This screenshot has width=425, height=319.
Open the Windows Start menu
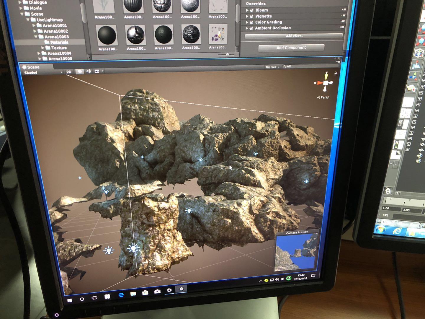click(70, 300)
